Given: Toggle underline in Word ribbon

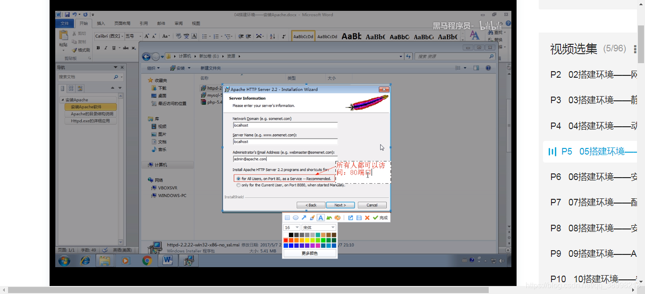Looking at the screenshot, I should point(114,48).
